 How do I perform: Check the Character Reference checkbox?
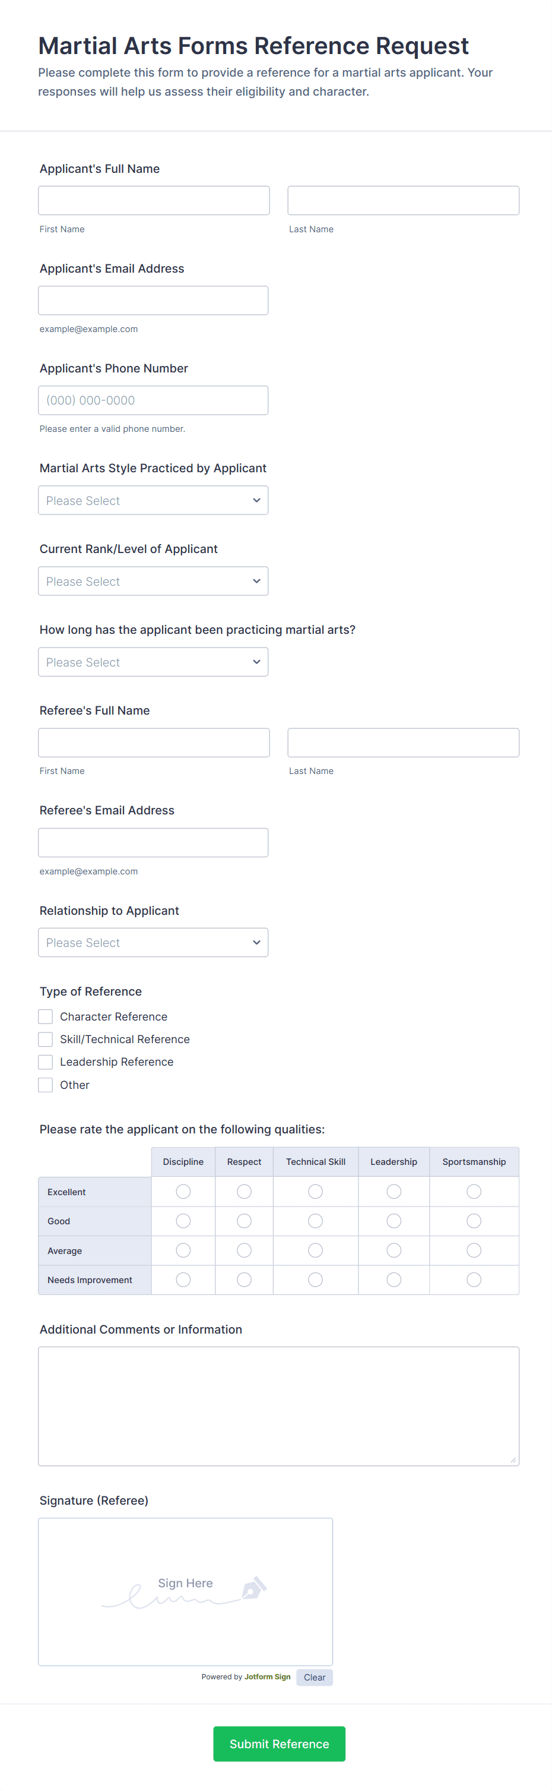[x=45, y=1016]
